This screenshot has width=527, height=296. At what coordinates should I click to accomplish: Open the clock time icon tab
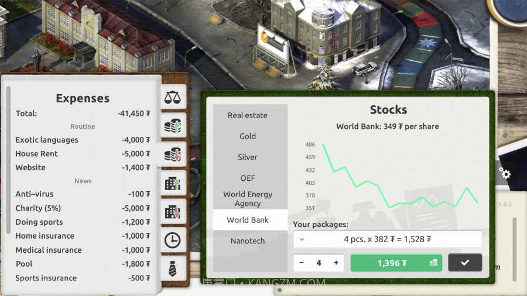point(173,240)
